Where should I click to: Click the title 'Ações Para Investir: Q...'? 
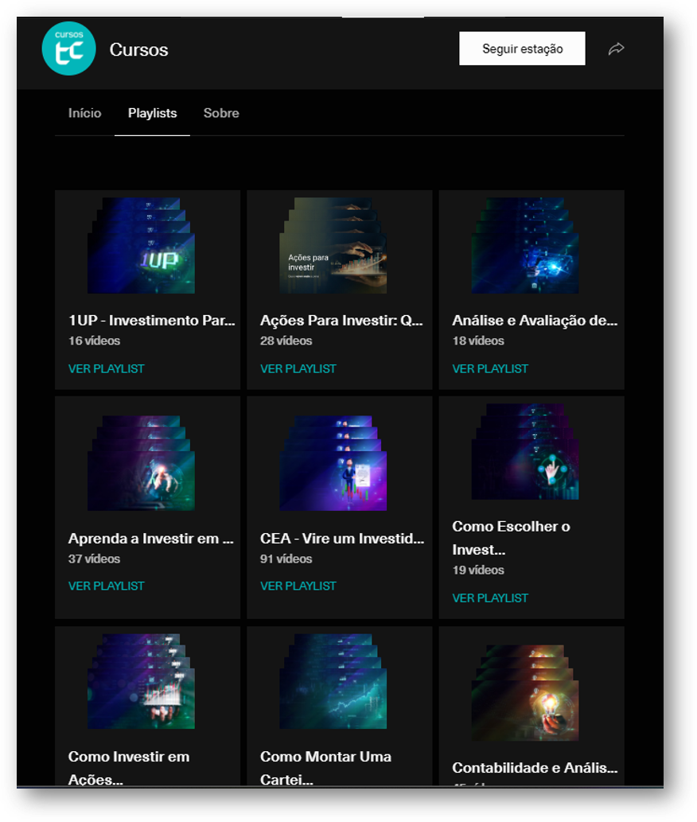pyautogui.click(x=341, y=321)
